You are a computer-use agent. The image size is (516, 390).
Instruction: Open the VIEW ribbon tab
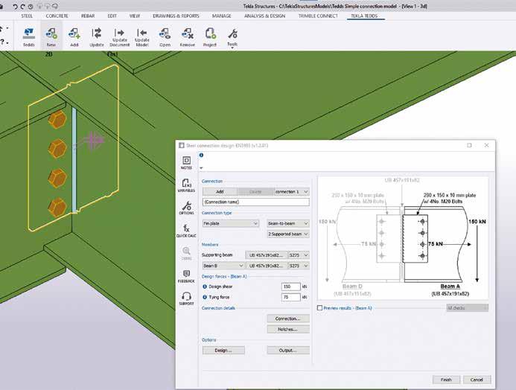135,16
